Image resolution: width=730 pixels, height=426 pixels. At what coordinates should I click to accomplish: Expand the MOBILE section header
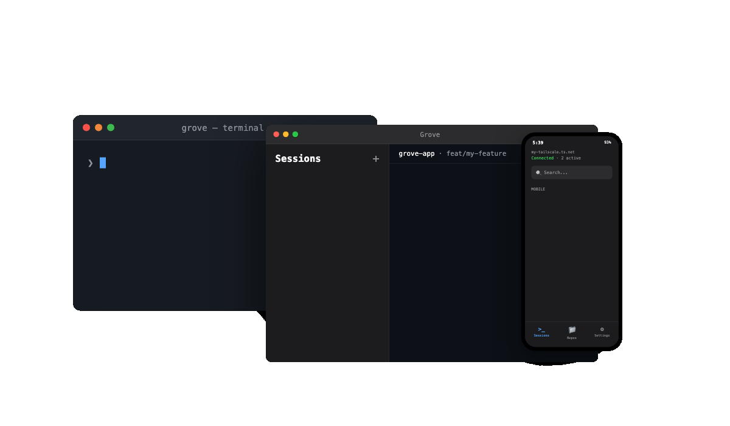tap(538, 189)
